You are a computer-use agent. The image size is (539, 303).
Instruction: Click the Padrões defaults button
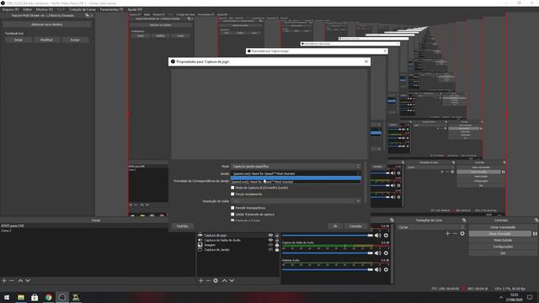pos(182,226)
